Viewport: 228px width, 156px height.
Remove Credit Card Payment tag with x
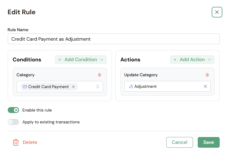(x=73, y=87)
